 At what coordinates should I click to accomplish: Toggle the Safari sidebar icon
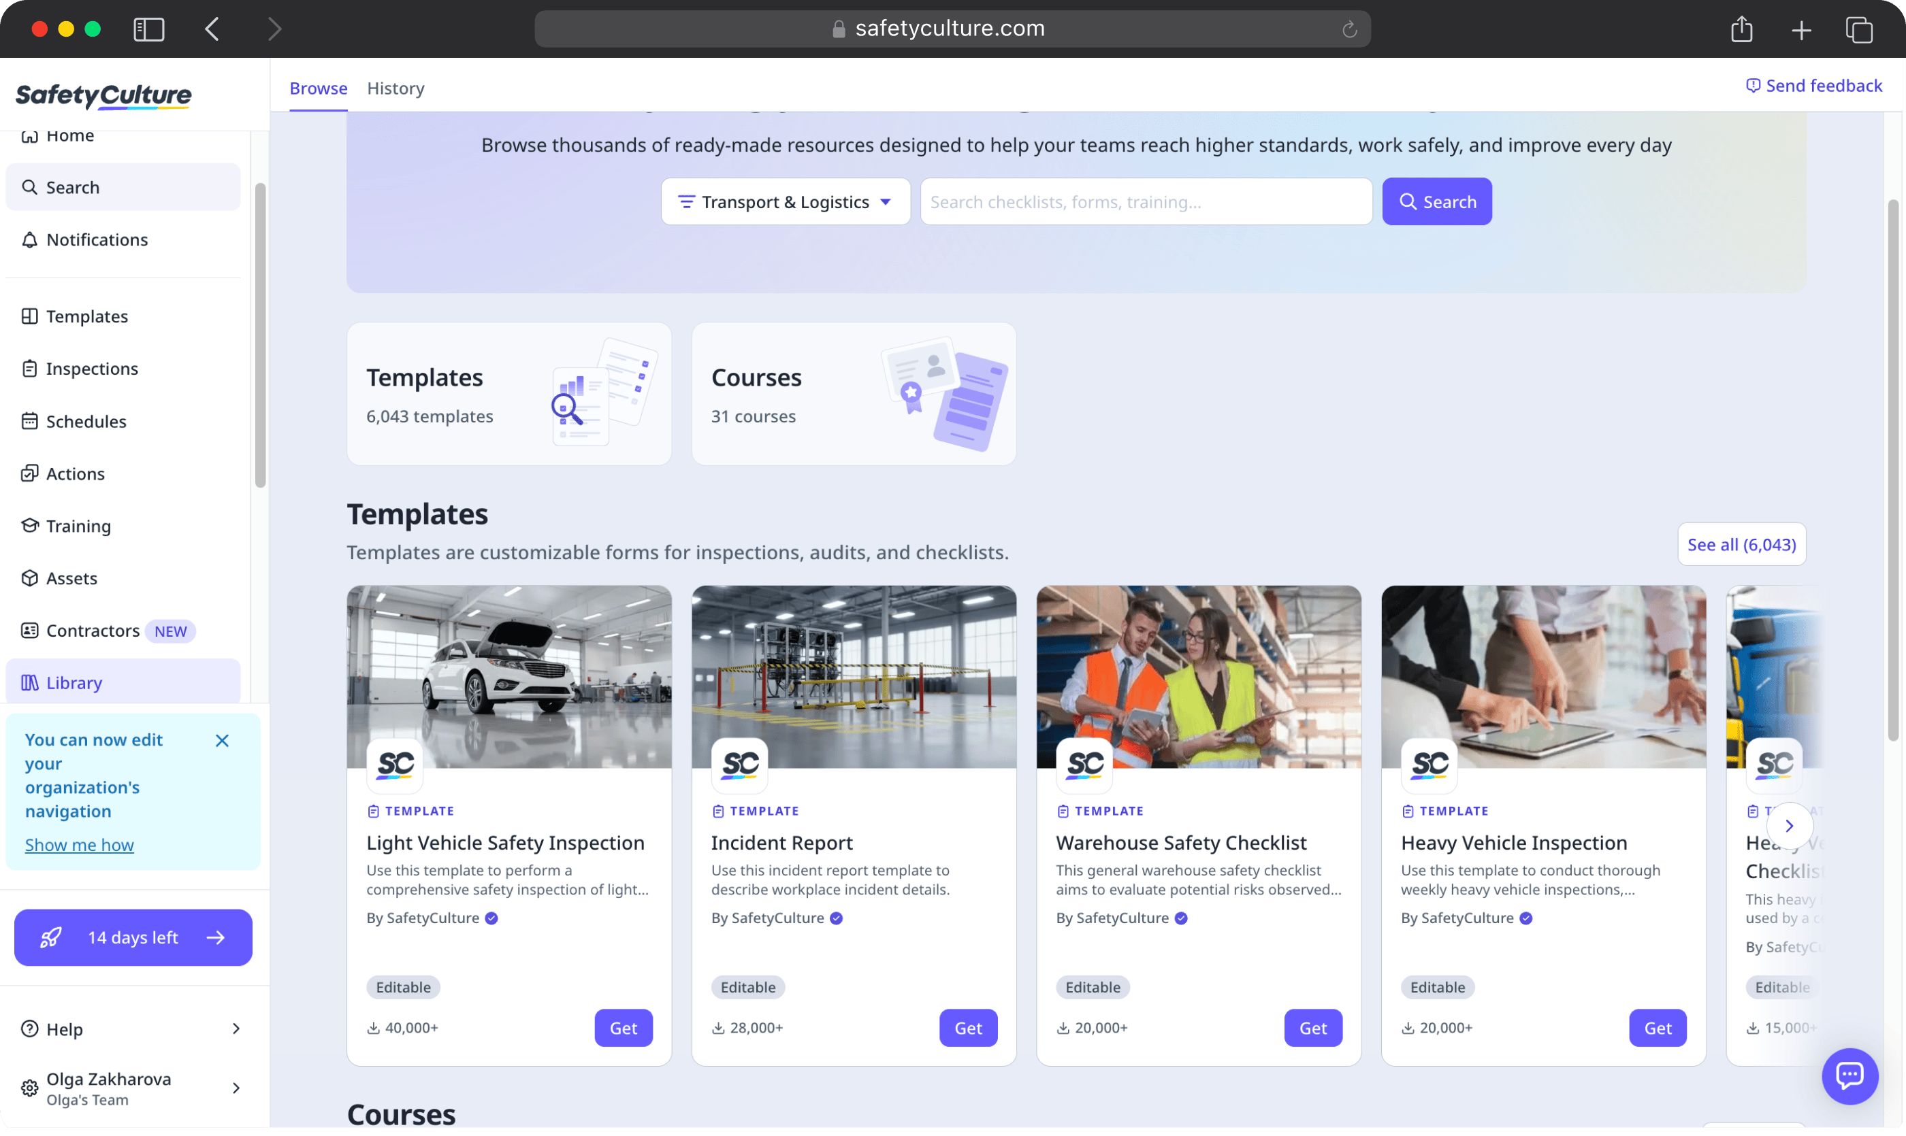(148, 29)
